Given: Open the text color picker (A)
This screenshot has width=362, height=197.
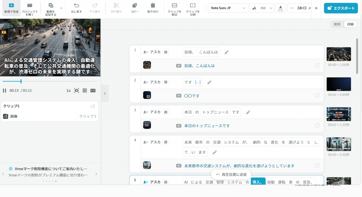Looking at the screenshot, I should click(280, 8).
